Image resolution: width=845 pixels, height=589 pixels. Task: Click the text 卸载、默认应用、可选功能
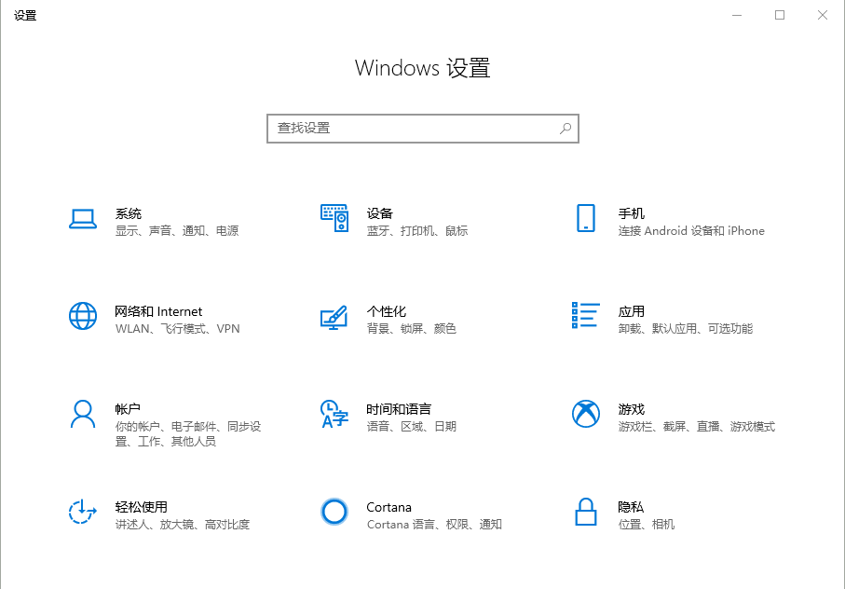coord(686,329)
